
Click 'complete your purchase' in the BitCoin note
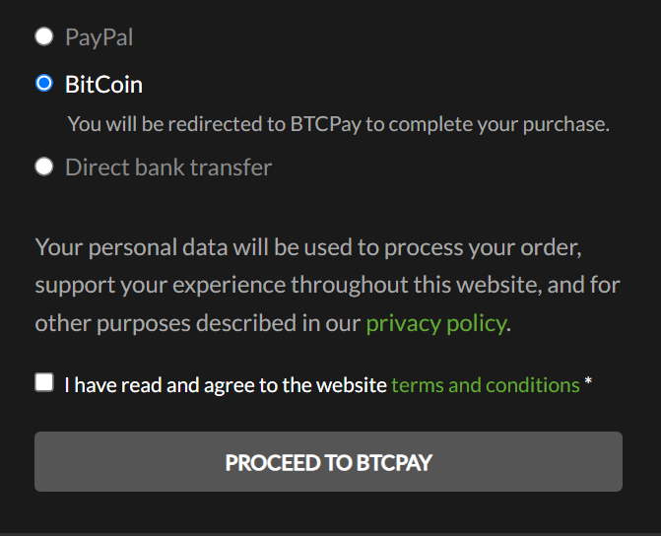point(508,124)
